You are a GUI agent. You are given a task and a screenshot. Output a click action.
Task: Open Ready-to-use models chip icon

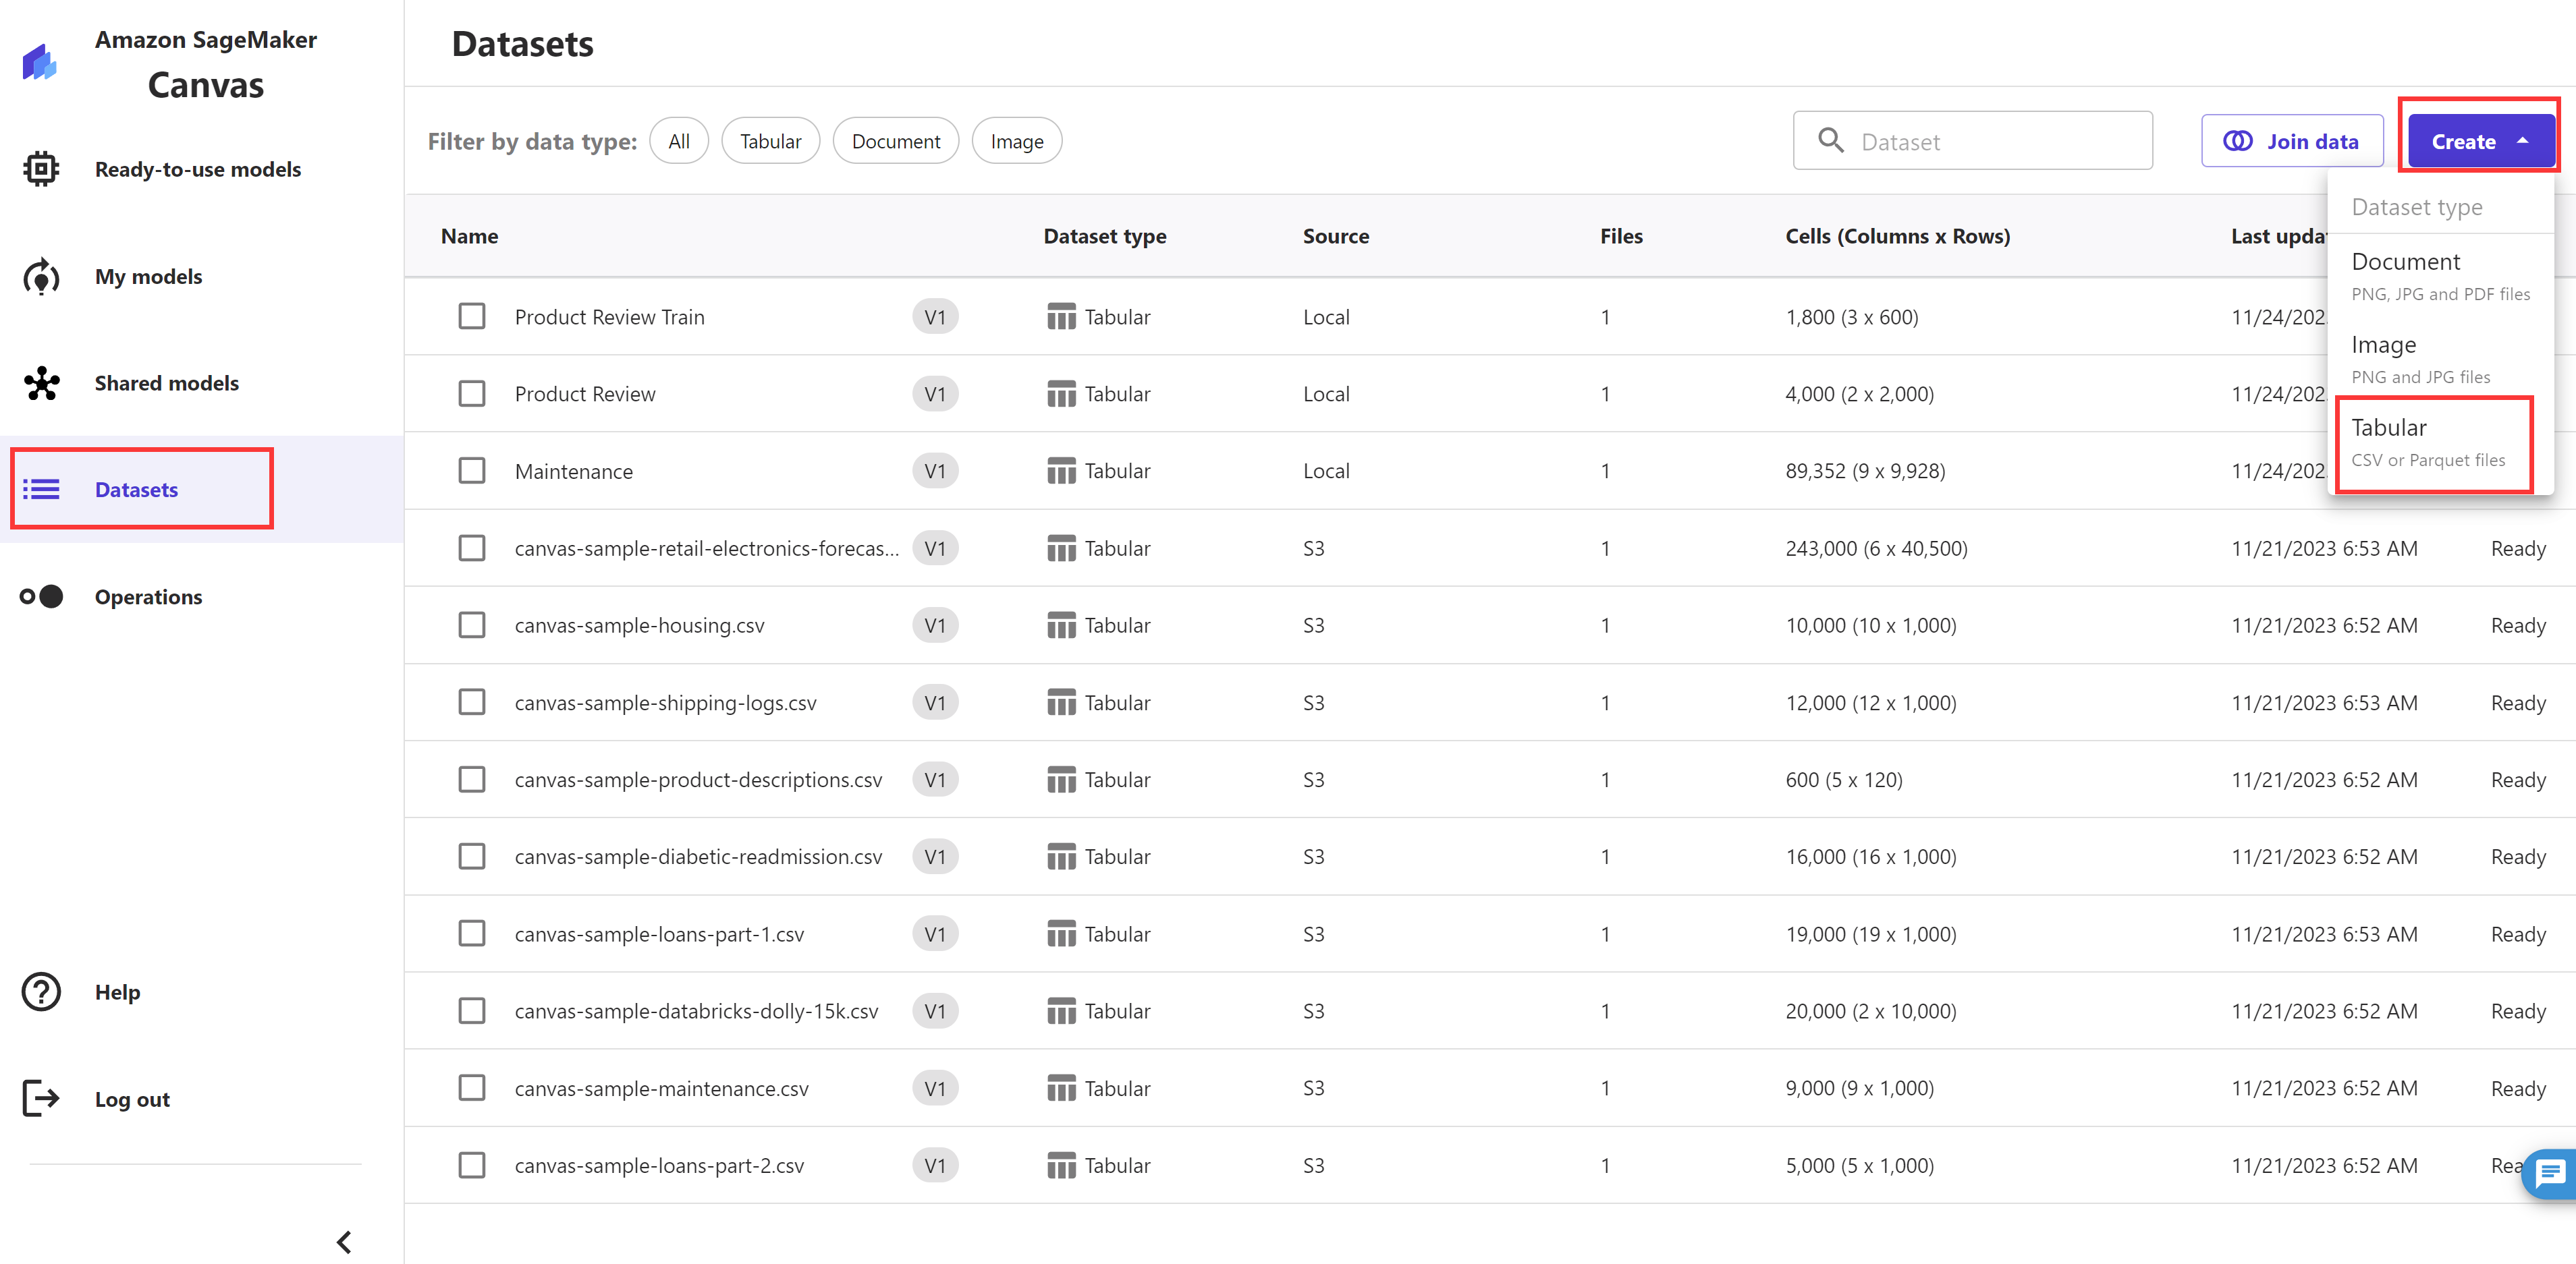41,169
